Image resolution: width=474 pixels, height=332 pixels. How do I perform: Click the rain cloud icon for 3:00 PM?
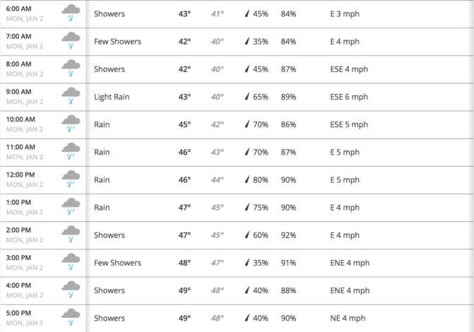[70, 263]
